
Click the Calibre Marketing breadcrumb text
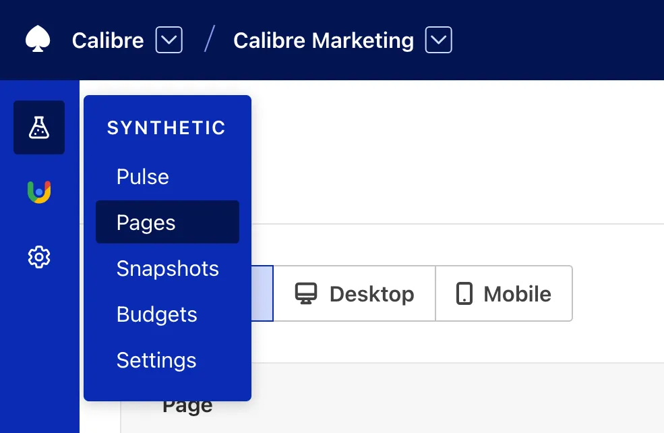coord(323,40)
